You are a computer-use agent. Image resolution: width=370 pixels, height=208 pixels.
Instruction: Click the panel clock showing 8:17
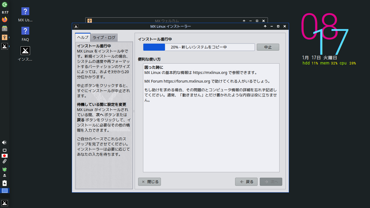click(x=5, y=12)
